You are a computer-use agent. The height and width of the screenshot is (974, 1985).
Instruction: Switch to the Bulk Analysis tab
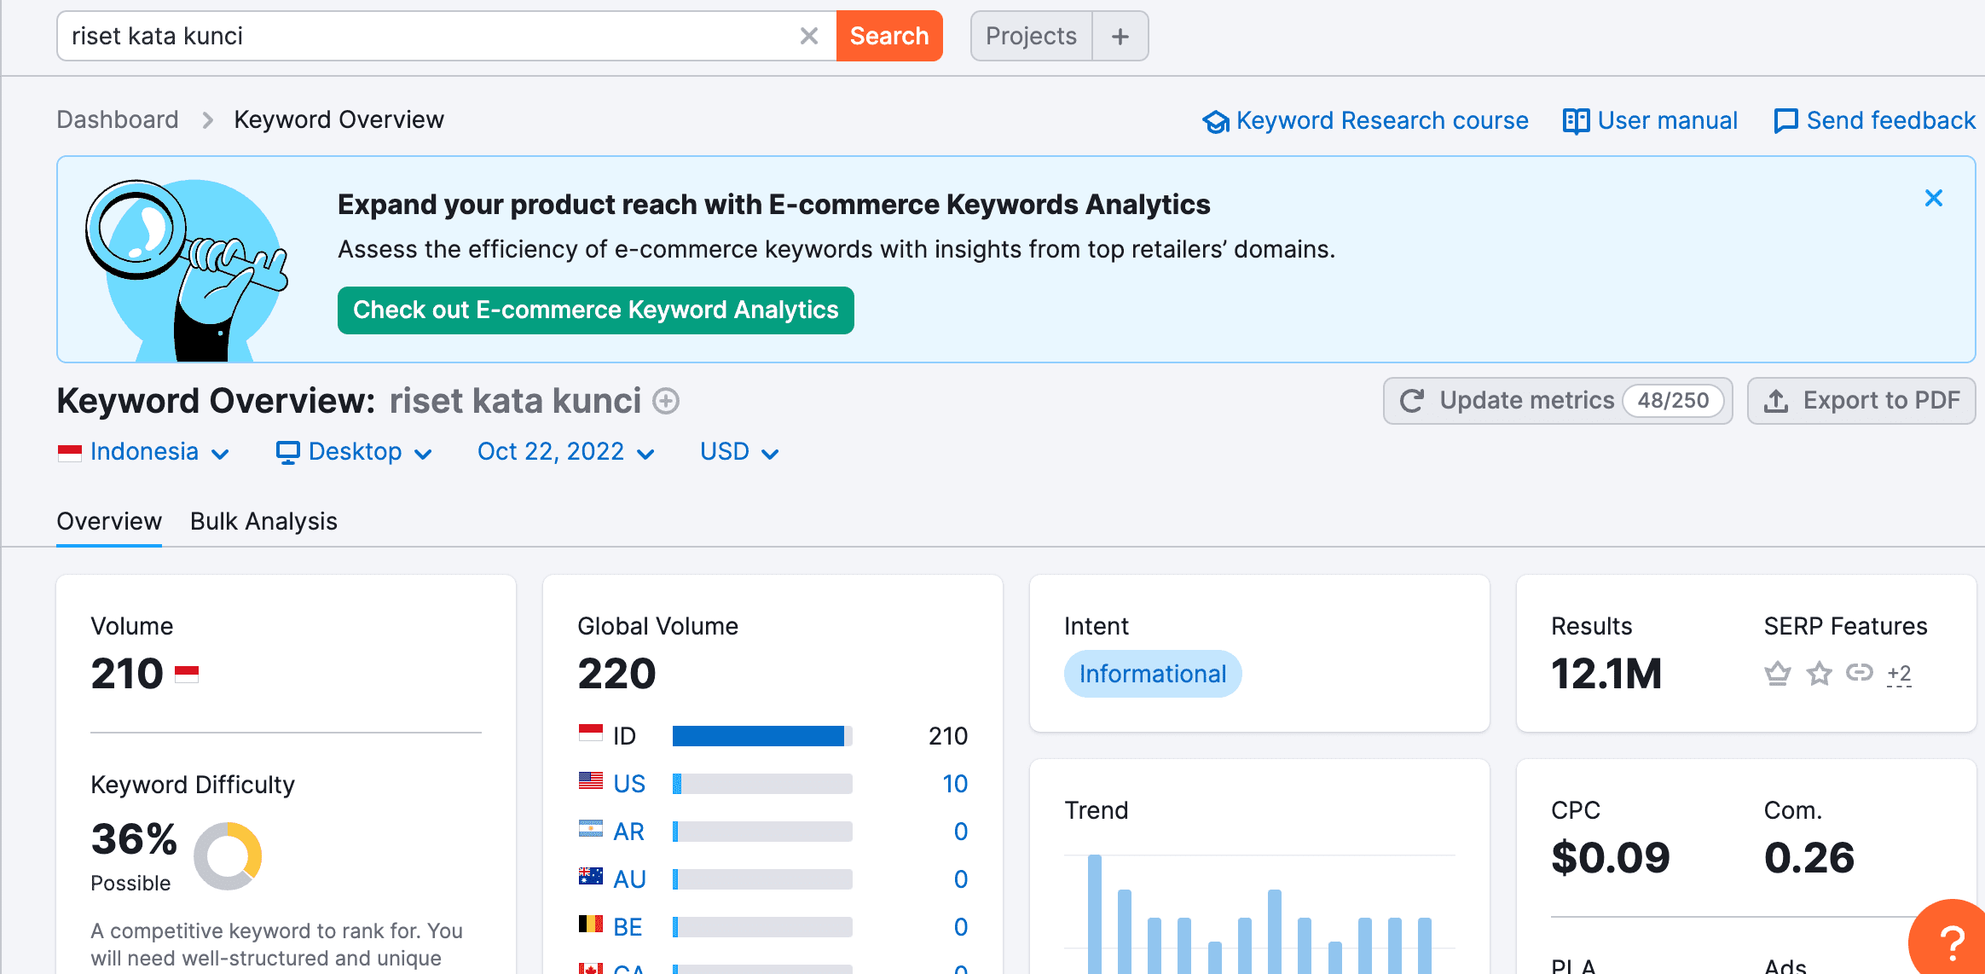pos(263,521)
